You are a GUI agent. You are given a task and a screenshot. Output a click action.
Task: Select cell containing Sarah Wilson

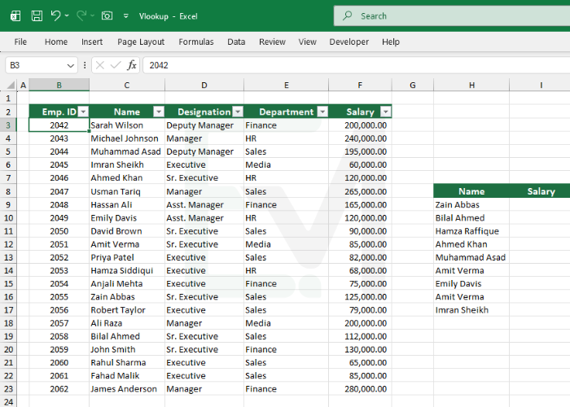tap(127, 125)
